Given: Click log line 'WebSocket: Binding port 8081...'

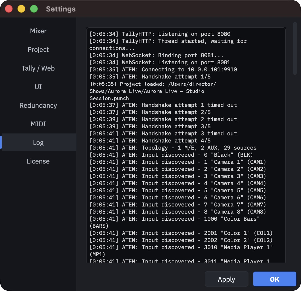Looking at the screenshot, I should coord(157,55).
